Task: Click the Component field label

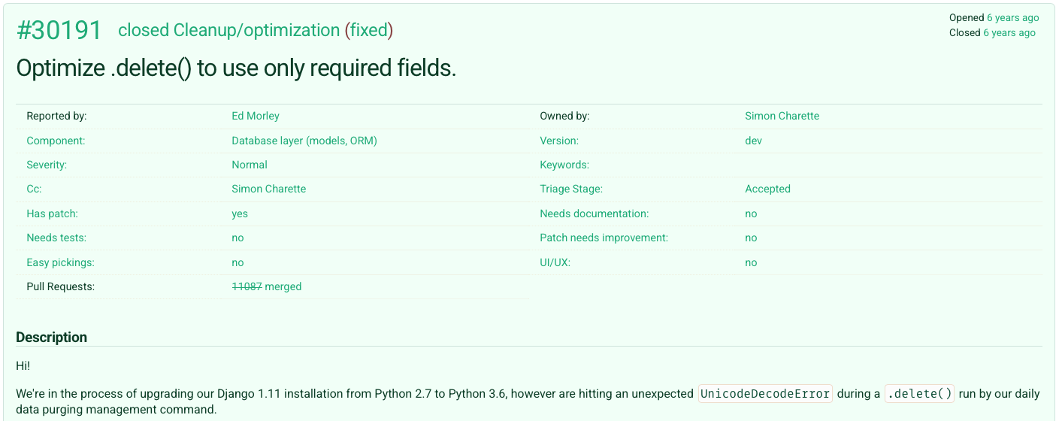Action: tap(56, 141)
